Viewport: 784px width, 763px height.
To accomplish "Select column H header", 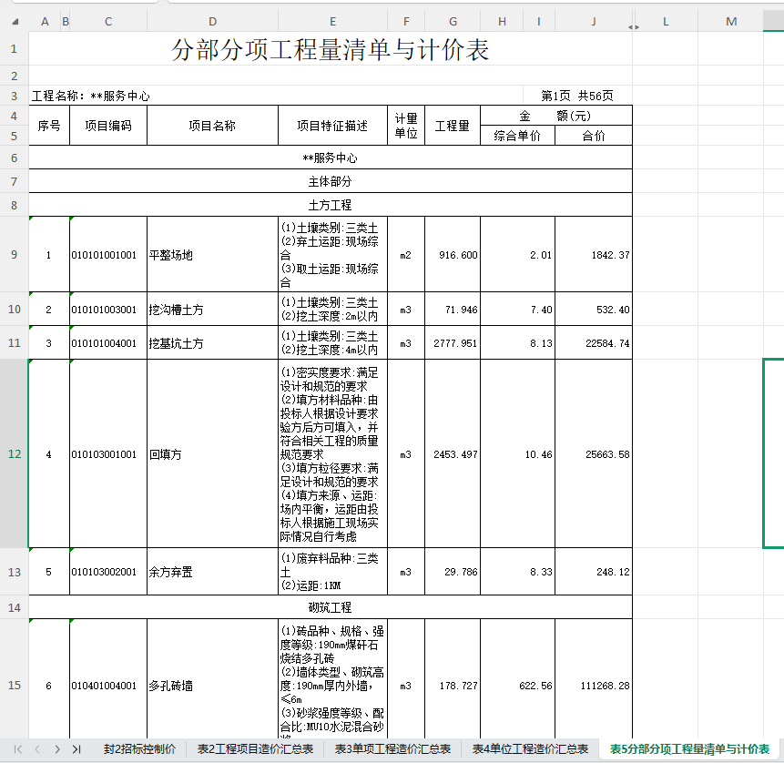I will point(502,22).
